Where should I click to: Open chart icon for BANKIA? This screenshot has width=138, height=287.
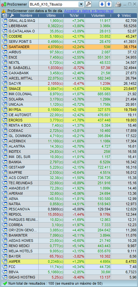pyautogui.click(x=4, y=162)
